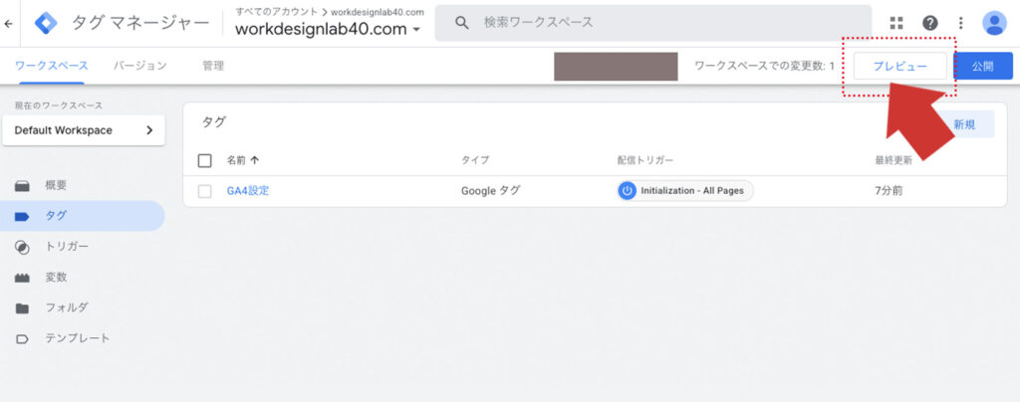This screenshot has height=402, width=1020.
Task: Switch to the 管理 tab
Action: point(213,67)
